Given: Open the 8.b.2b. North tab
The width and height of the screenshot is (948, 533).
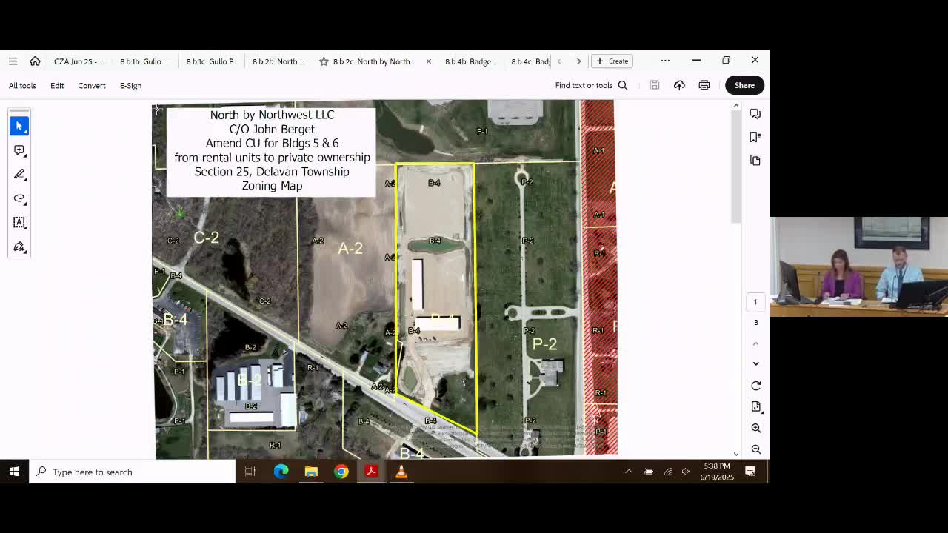Looking at the screenshot, I should point(278,61).
